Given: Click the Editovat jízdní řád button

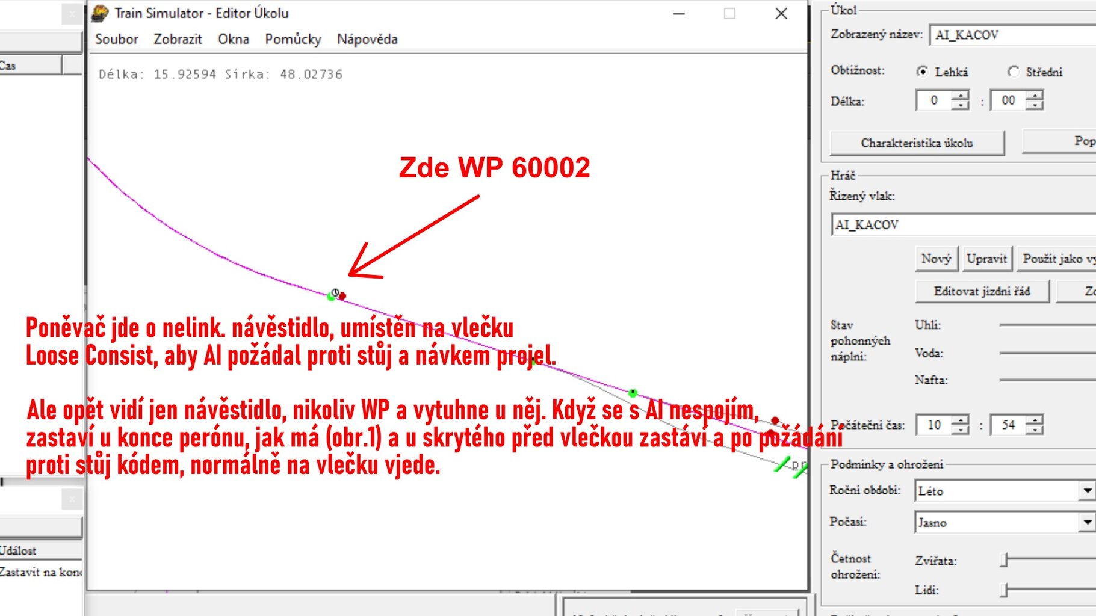Looking at the screenshot, I should pos(982,291).
